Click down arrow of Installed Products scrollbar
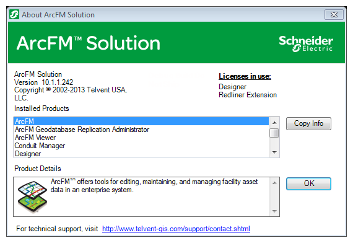353x243 pixels. click(274, 152)
